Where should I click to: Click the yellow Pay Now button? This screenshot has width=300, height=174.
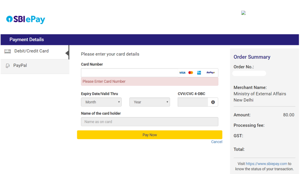[x=150, y=135]
